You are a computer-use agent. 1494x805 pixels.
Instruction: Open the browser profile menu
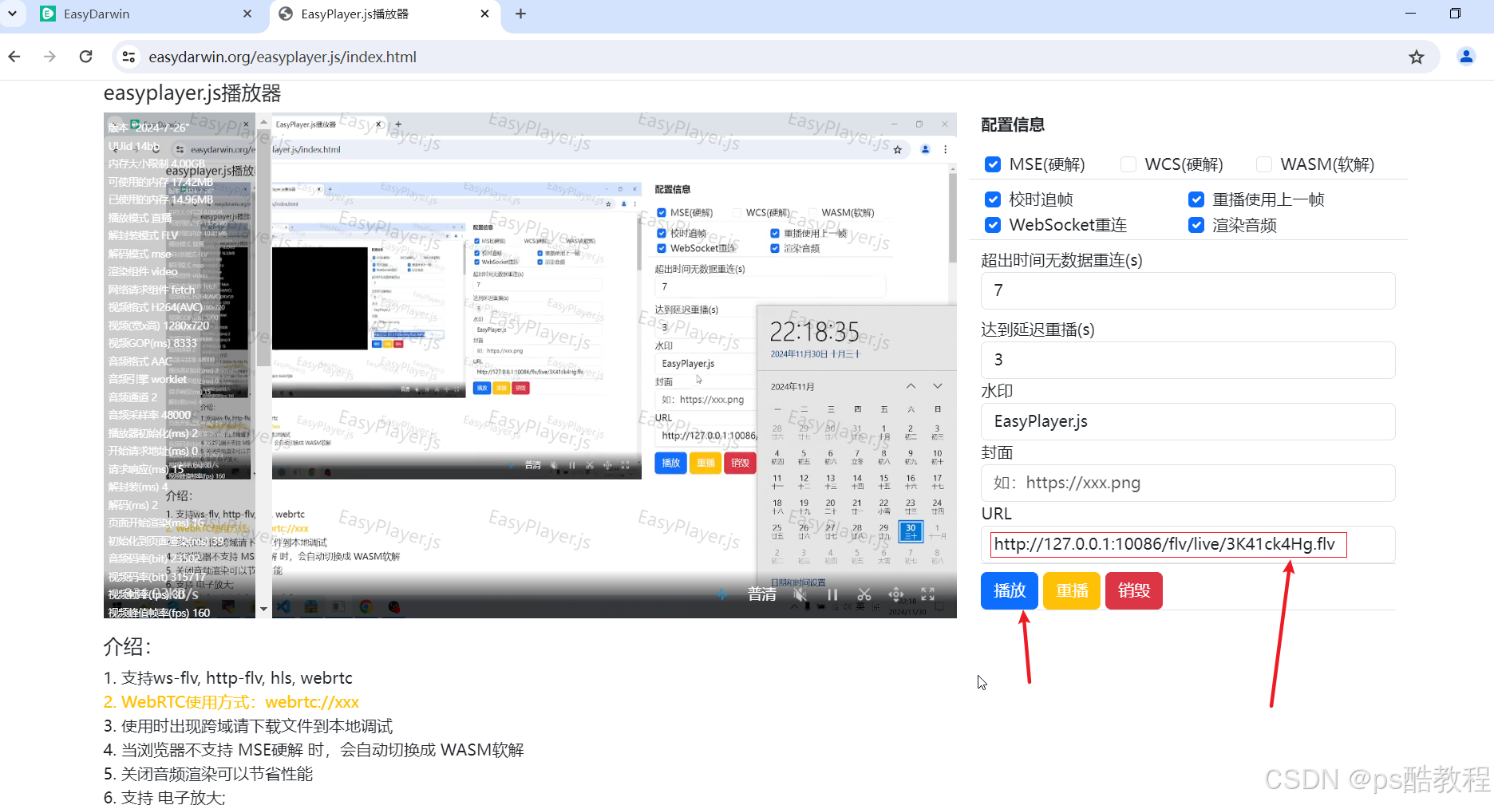(x=1466, y=57)
